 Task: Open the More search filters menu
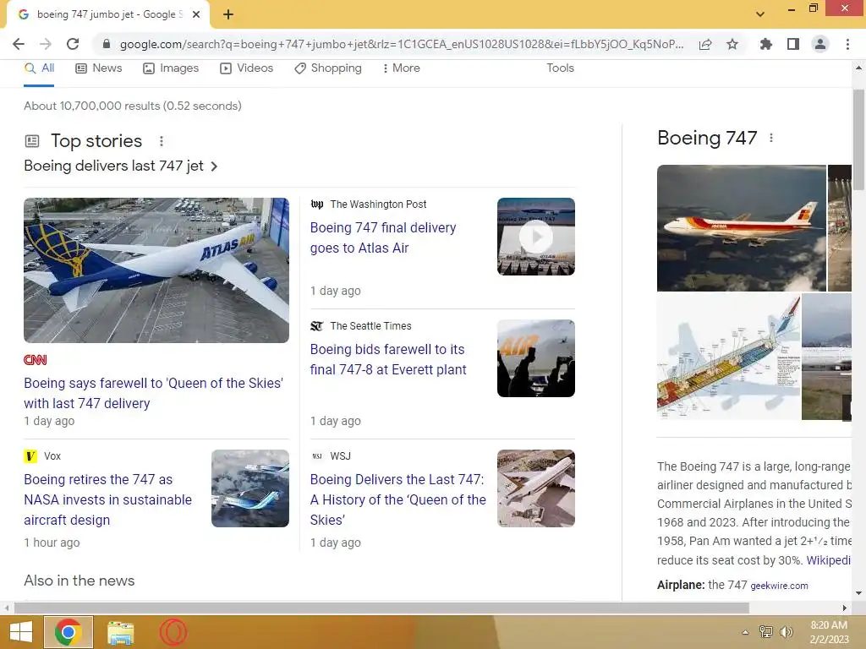point(401,68)
